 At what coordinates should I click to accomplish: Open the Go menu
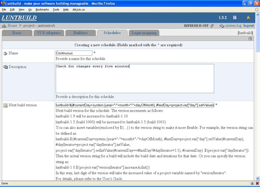[x=30, y=10]
